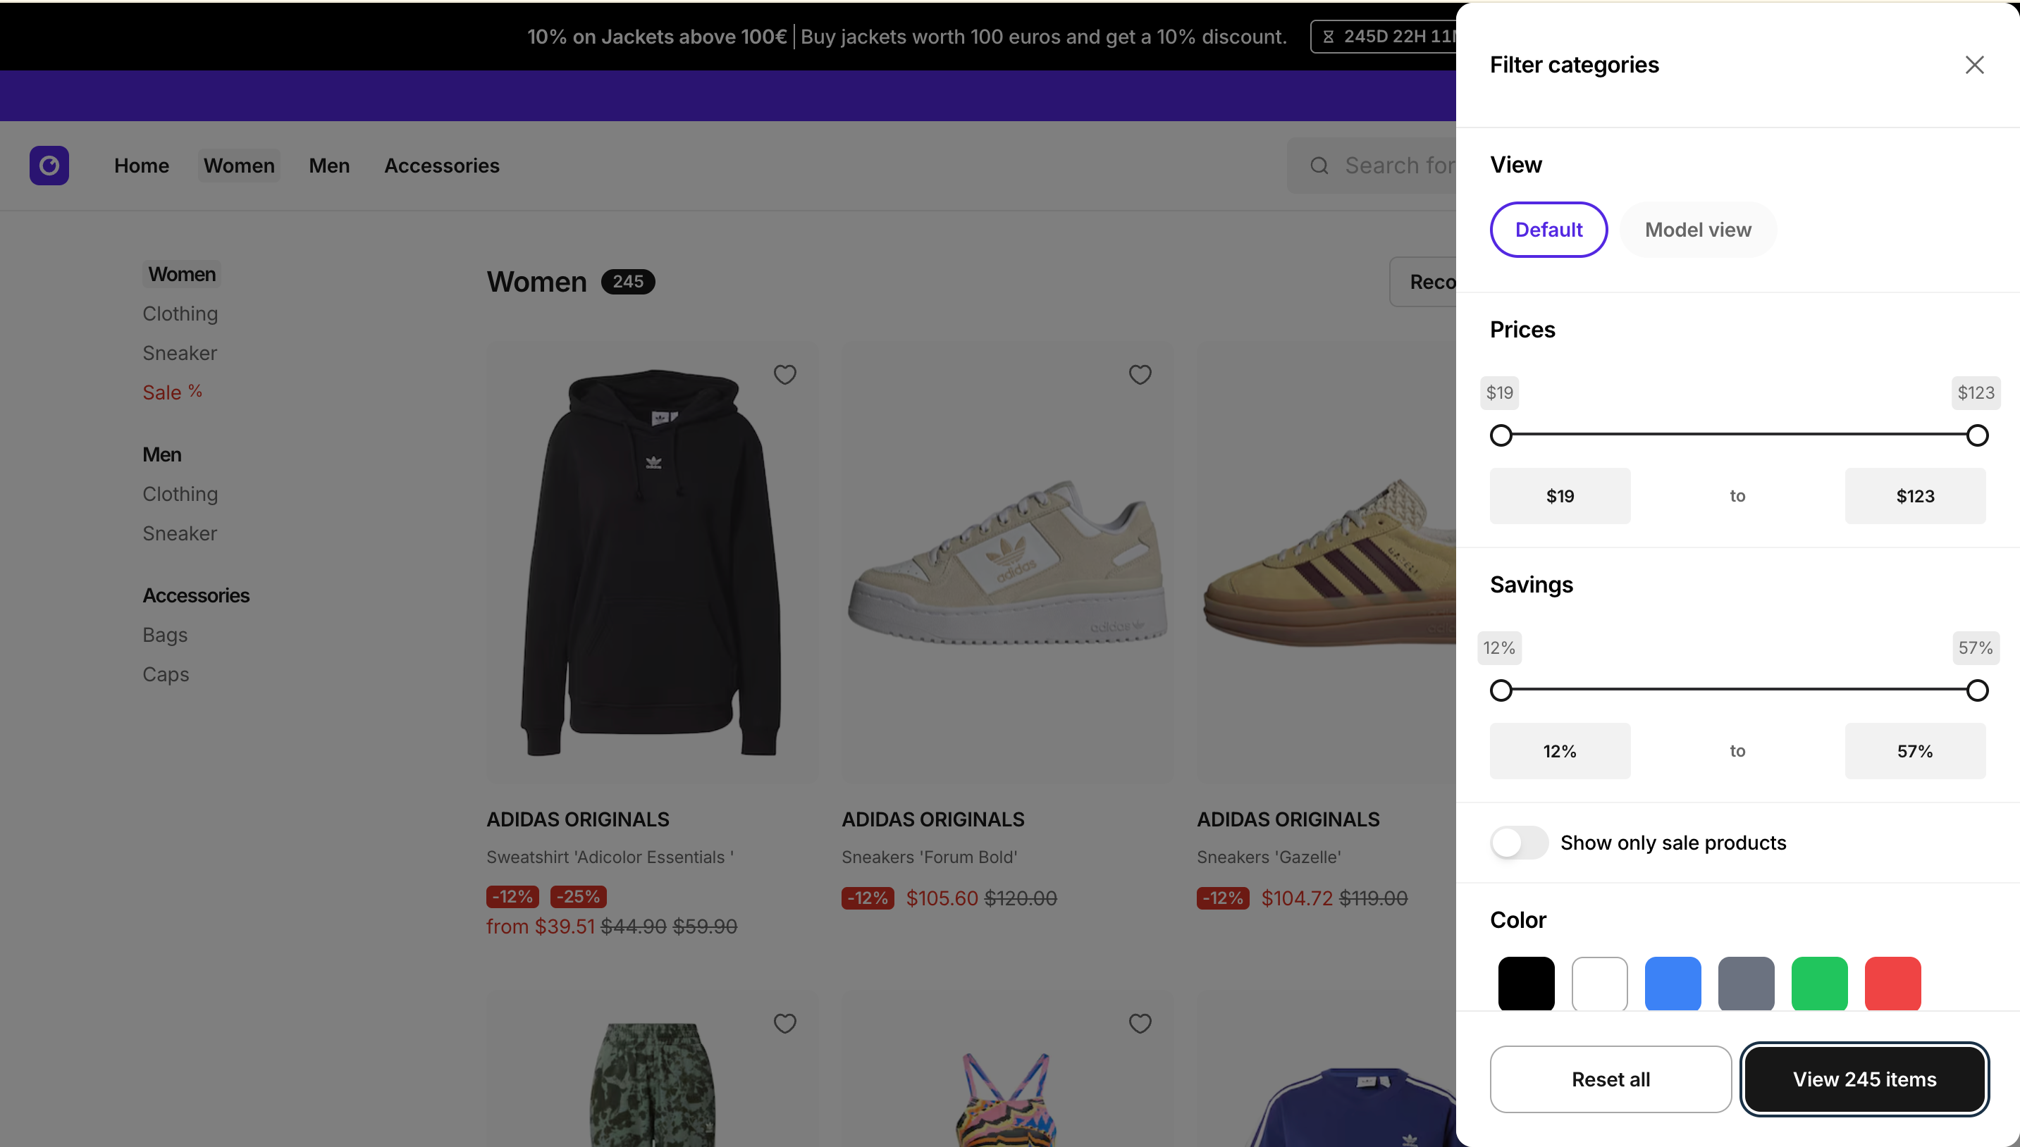Viewport: 2020px width, 1147px height.
Task: Open the sort dropdown next to Women heading
Action: 1424,282
